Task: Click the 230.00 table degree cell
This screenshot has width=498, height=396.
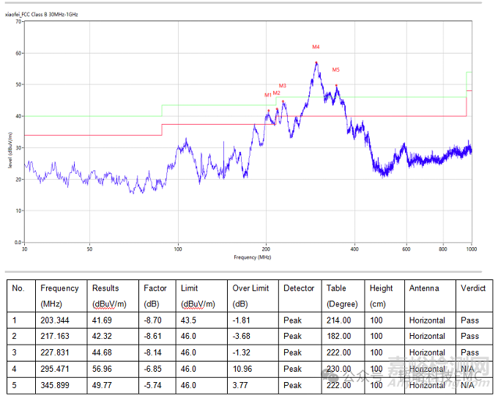Action: (x=338, y=369)
